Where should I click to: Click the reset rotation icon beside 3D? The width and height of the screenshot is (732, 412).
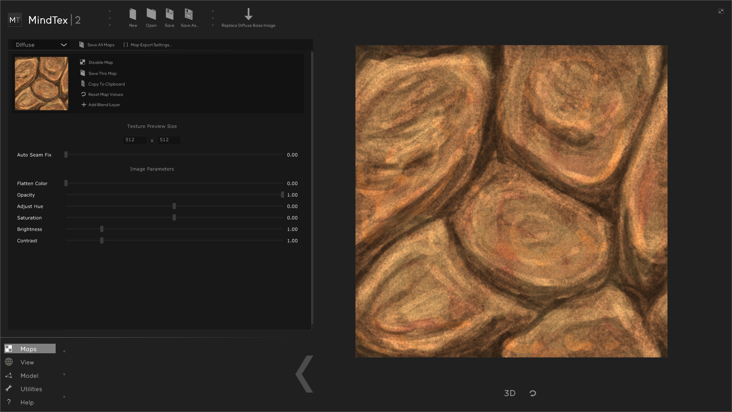pos(532,393)
